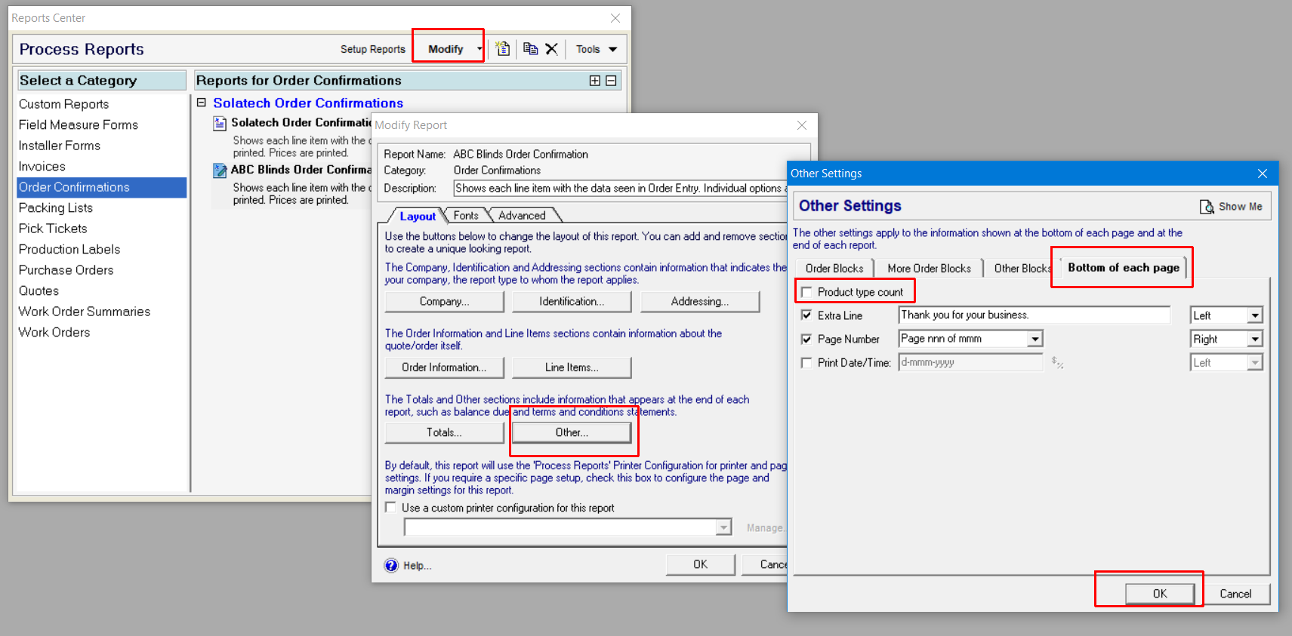Switch to the Advanced tab
The height and width of the screenshot is (636, 1292).
(522, 215)
